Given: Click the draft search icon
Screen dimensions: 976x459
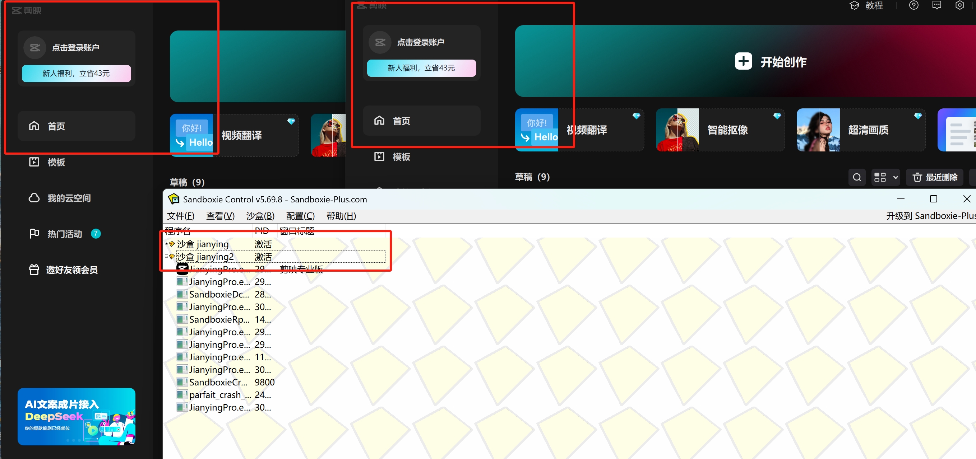Looking at the screenshot, I should click(x=857, y=177).
